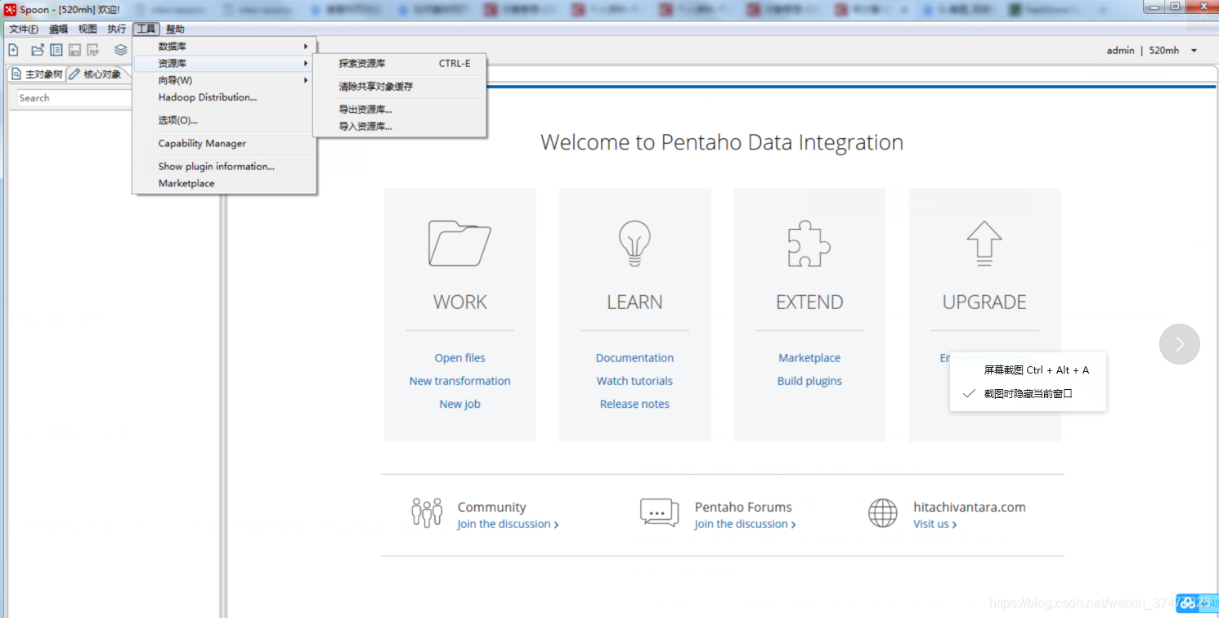
Task: Open the Documentation link
Action: (x=634, y=358)
